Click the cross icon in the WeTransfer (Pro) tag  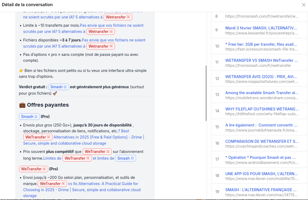[x=44, y=169]
